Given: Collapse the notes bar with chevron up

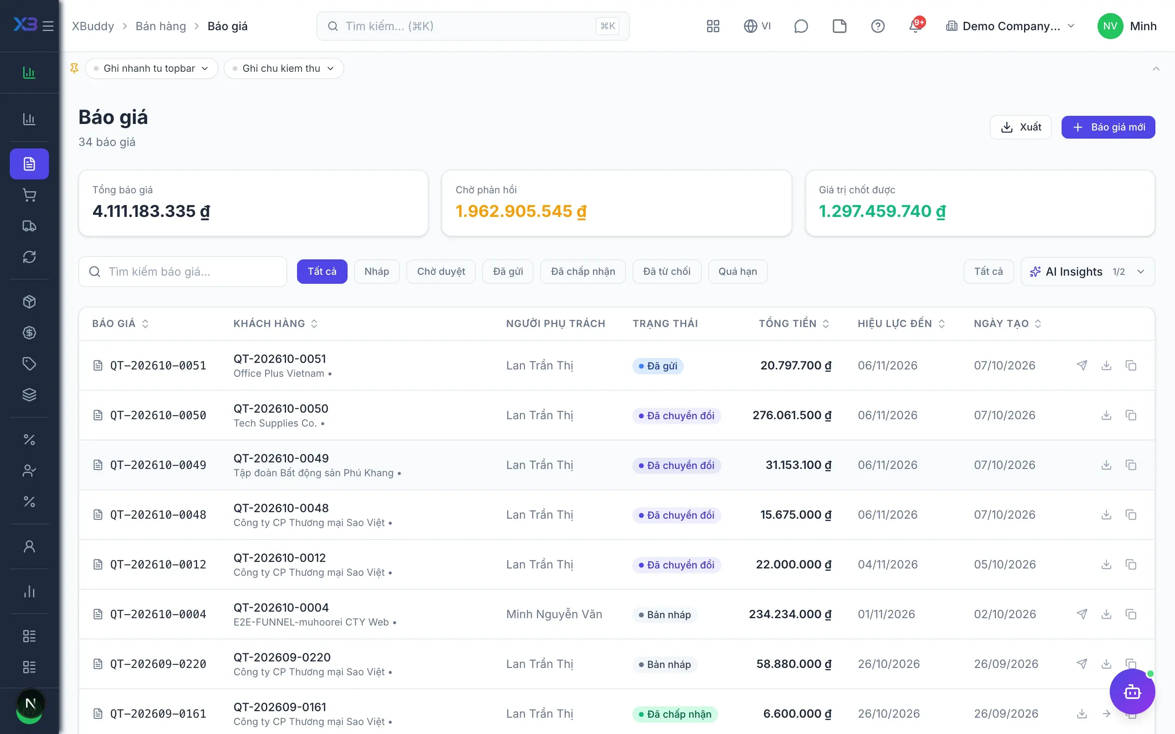Looking at the screenshot, I should (x=1156, y=69).
